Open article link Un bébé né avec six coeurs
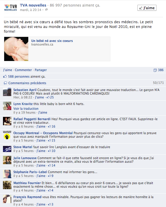The width and height of the screenshot is (166, 207). [52, 41]
